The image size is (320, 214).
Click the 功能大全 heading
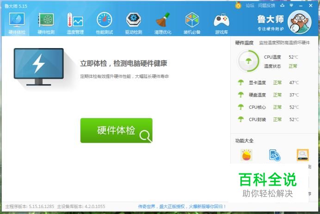(x=244, y=141)
